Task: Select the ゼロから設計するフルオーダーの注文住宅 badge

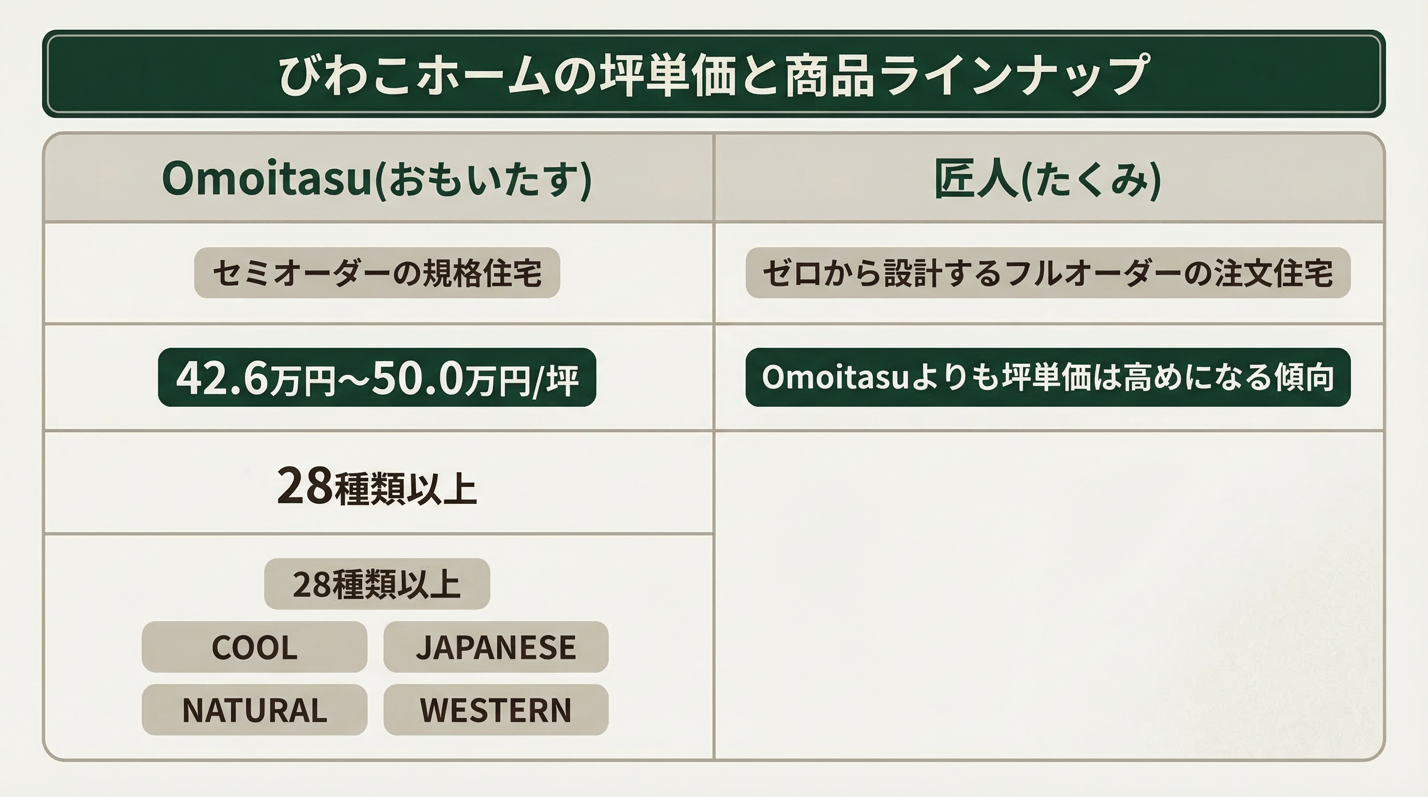Action: [x=1048, y=273]
